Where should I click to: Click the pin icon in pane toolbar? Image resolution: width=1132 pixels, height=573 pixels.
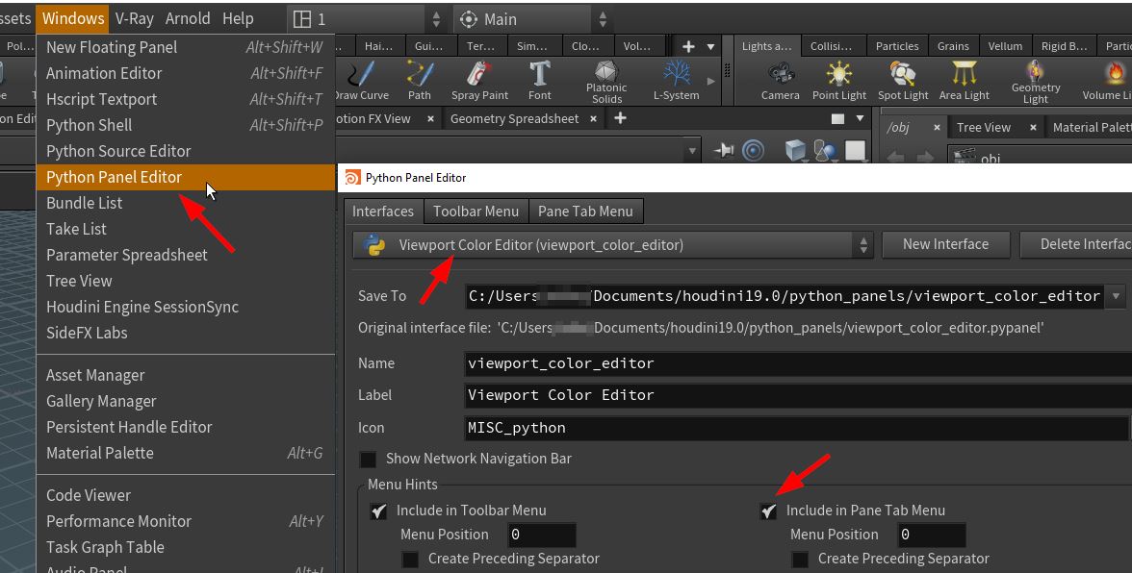724,150
